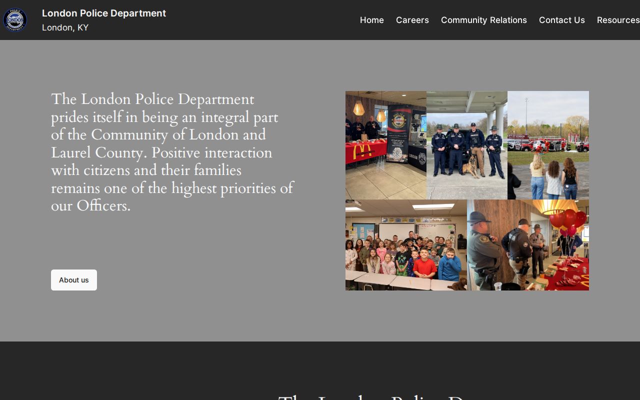Click the paragraph about positive citizen interaction

tap(172, 152)
